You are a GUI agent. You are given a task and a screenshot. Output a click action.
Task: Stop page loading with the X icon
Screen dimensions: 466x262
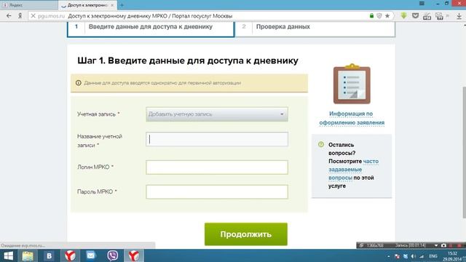[33, 16]
